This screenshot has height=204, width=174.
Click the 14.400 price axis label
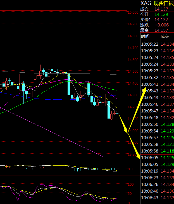click(x=133, y=83)
